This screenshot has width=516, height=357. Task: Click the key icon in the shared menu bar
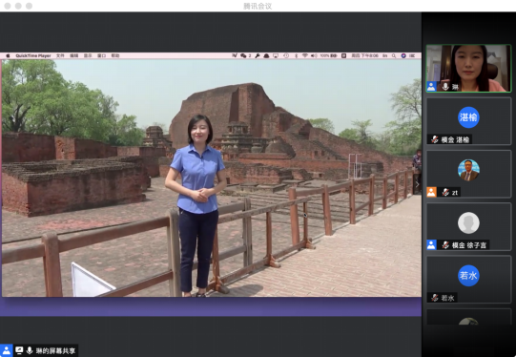coord(258,55)
